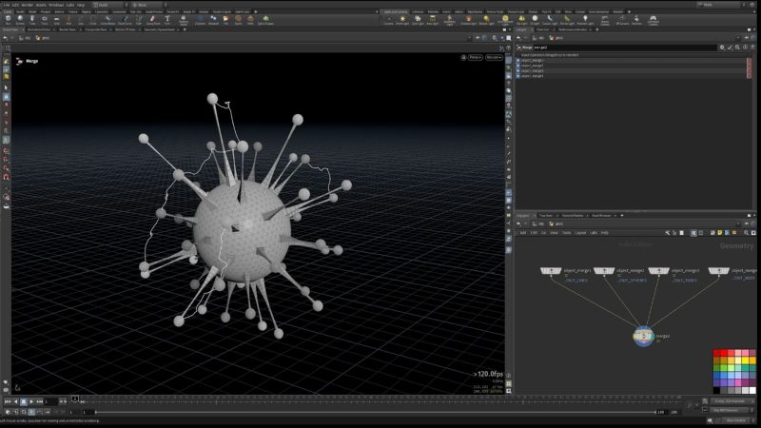Viewport: 761px width, 428px height.
Task: Click the merge2 node in network
Action: (x=641, y=336)
